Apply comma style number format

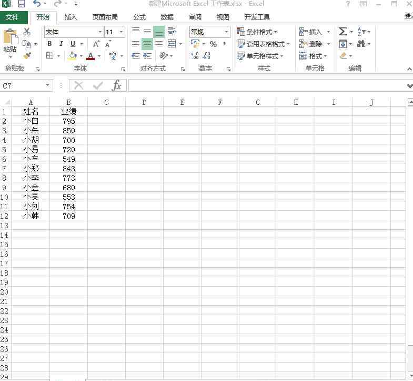coord(225,44)
